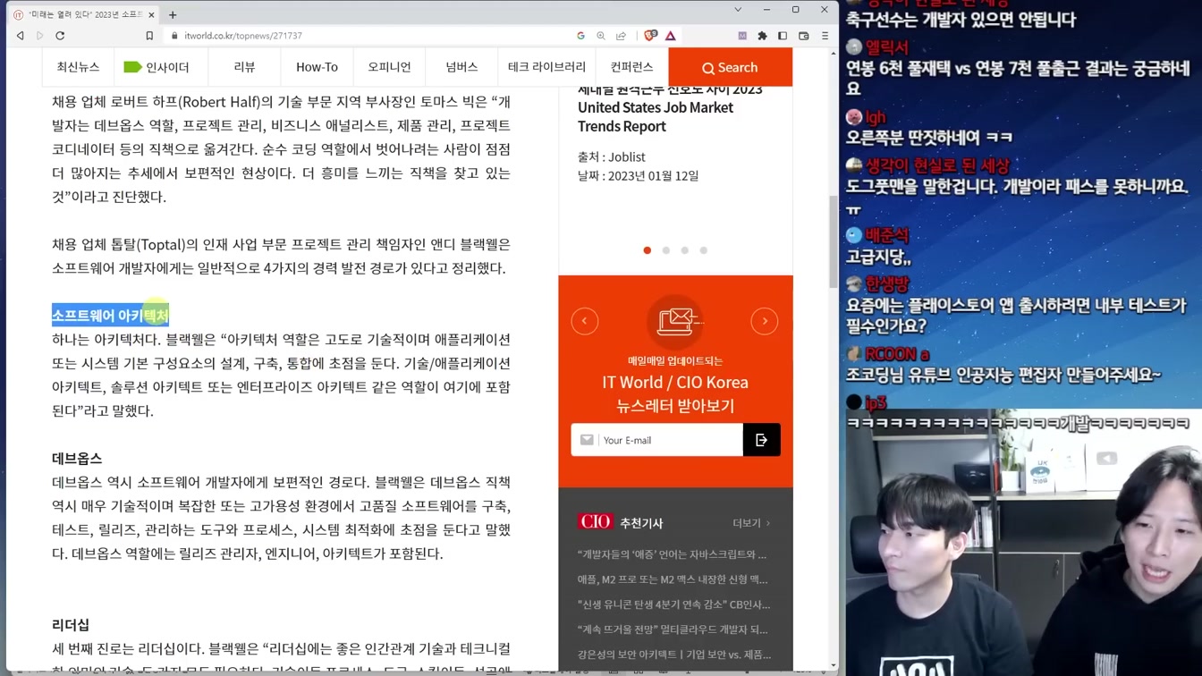Select the '미래는 열려 있다' browser tab
The image size is (1202, 676).
pos(85,14)
